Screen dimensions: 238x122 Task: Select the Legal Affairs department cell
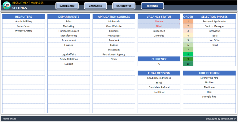point(68,54)
